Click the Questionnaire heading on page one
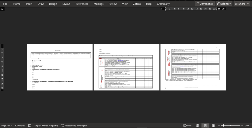252x128 pixels. click(x=57, y=51)
